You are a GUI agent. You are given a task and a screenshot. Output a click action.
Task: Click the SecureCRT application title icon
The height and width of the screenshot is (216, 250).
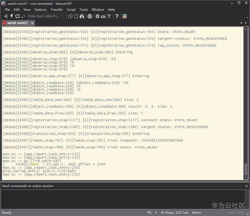(3, 3)
